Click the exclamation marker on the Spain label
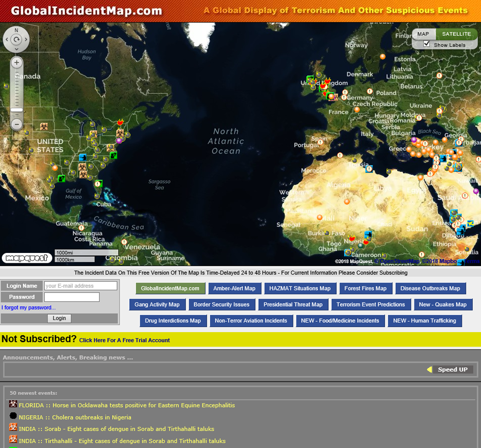Viewport: 481px width, 448px height. 320,142
